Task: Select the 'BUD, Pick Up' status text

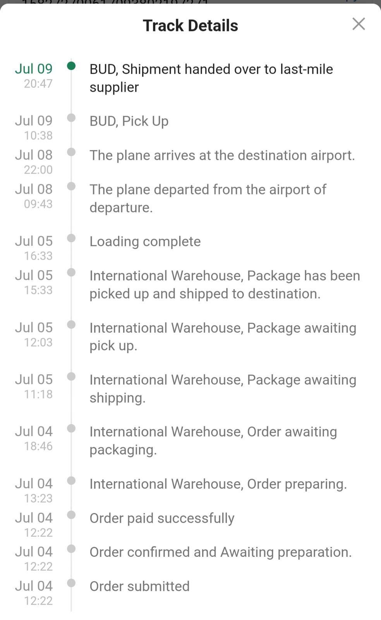Action: click(x=129, y=121)
